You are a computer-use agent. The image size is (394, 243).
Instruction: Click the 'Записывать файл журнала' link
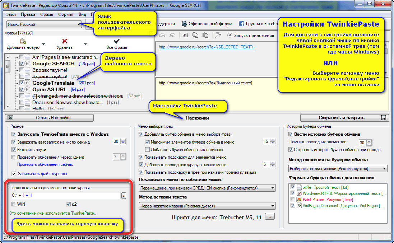point(42,174)
